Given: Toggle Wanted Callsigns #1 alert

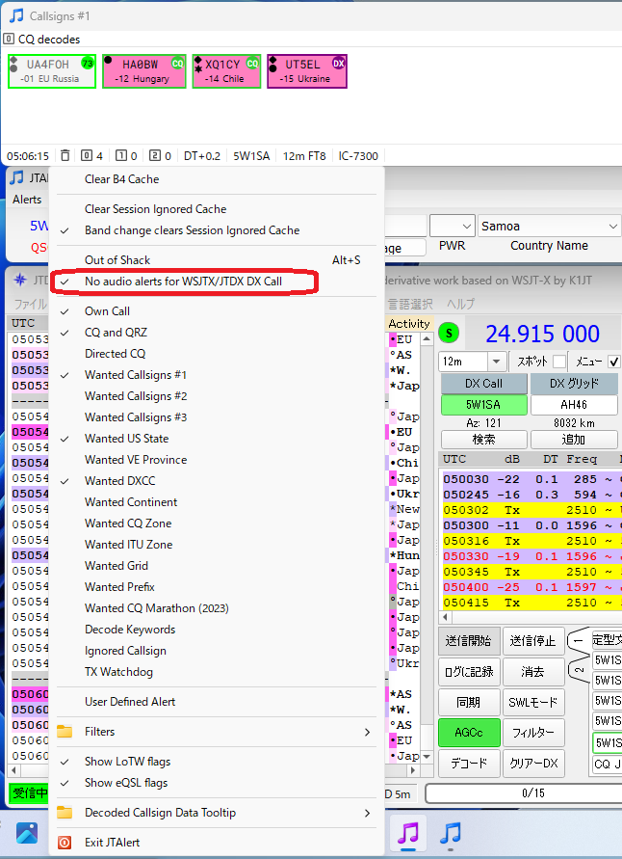Looking at the screenshot, I should pyautogui.click(x=217, y=375).
